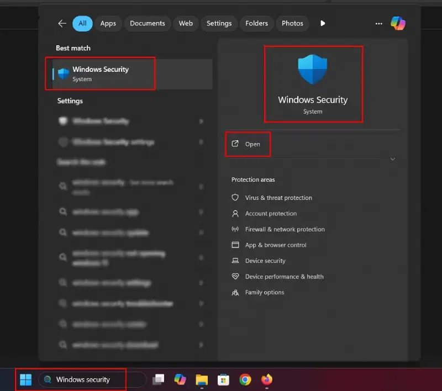Expand more actions chevron below Open
This screenshot has width=442, height=391.
[x=392, y=159]
